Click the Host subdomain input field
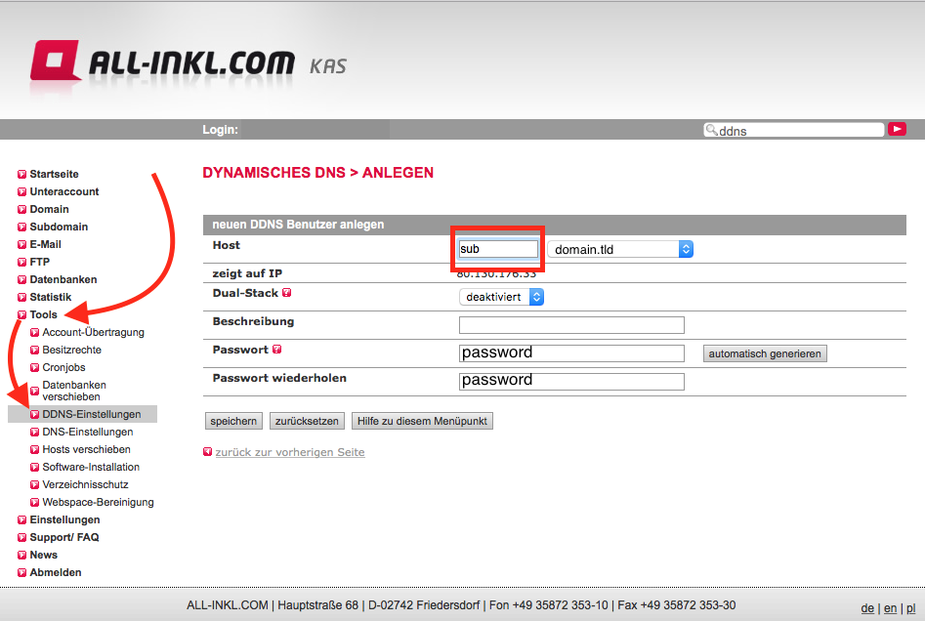This screenshot has height=621, width=925. coord(498,249)
